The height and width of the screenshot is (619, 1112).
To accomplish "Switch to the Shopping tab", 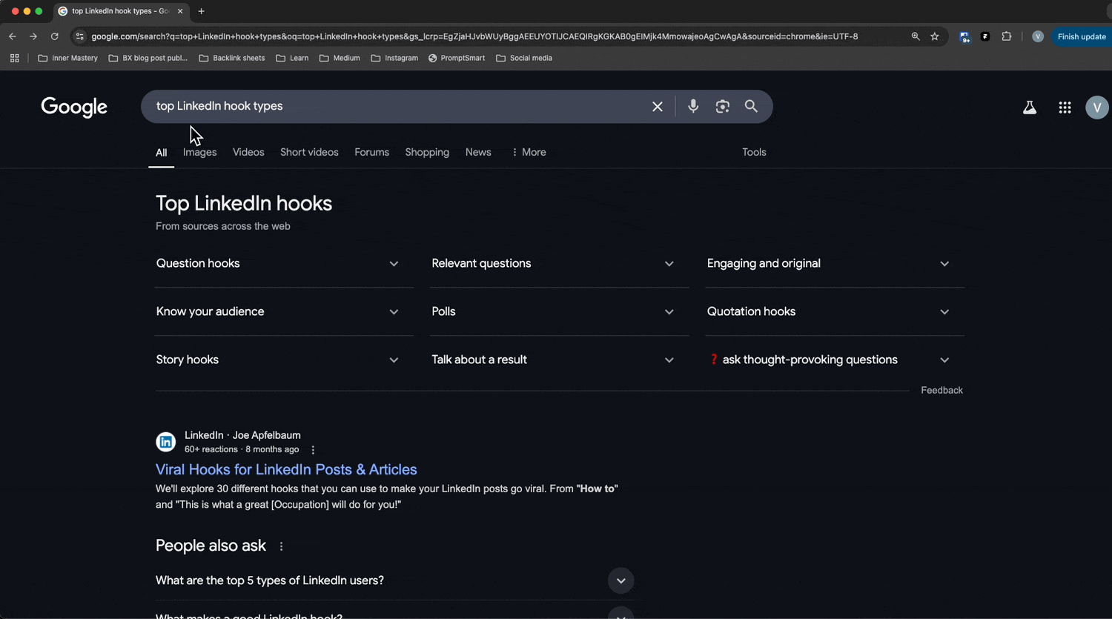I will [x=427, y=152].
